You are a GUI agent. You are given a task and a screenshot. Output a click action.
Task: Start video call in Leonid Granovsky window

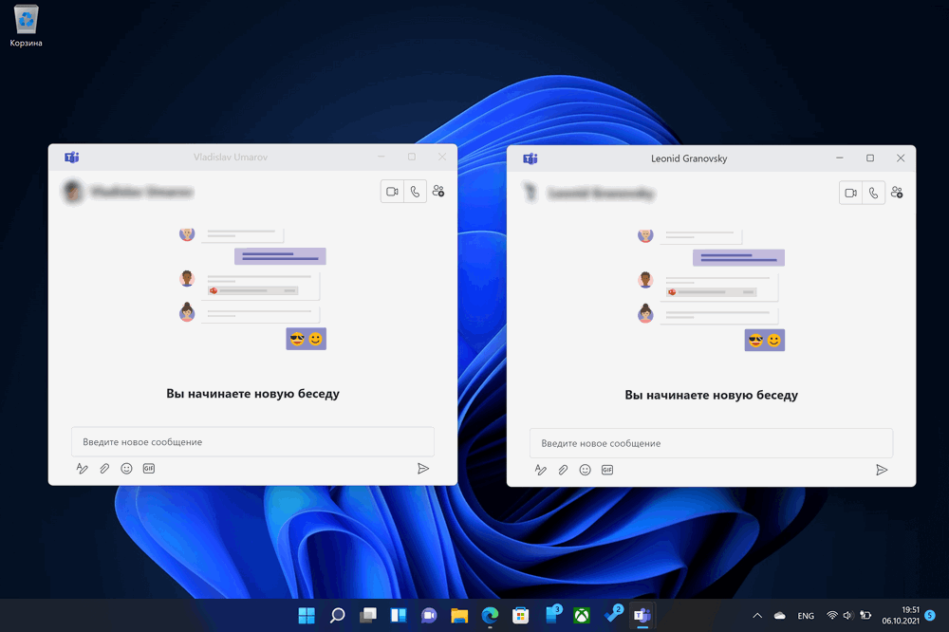tap(851, 194)
